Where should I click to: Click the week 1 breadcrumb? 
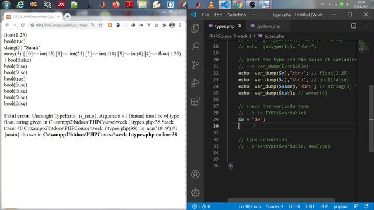[244, 36]
